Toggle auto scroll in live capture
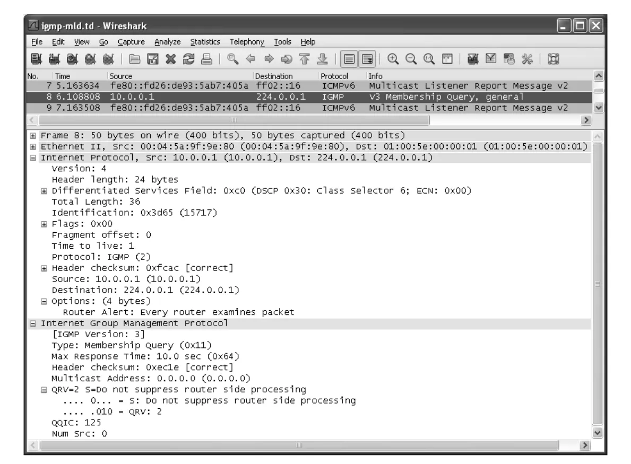This screenshot has width=631, height=464. pos(367,59)
